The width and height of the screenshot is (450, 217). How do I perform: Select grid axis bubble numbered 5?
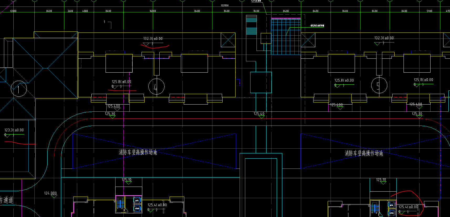click(379, 85)
